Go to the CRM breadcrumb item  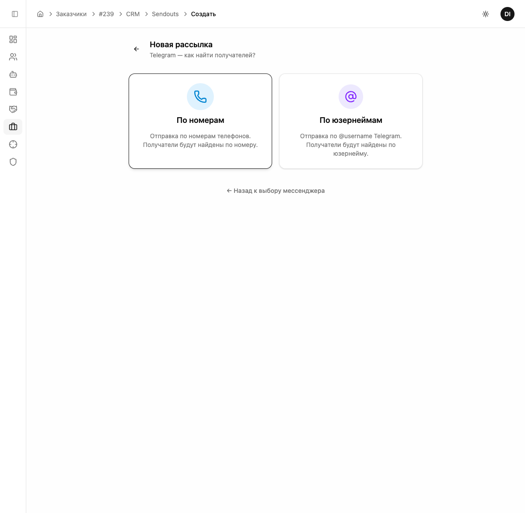[133, 14]
